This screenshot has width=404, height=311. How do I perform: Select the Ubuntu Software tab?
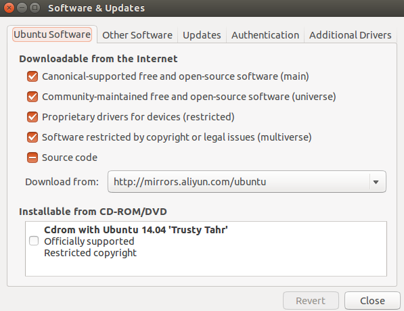[52, 34]
